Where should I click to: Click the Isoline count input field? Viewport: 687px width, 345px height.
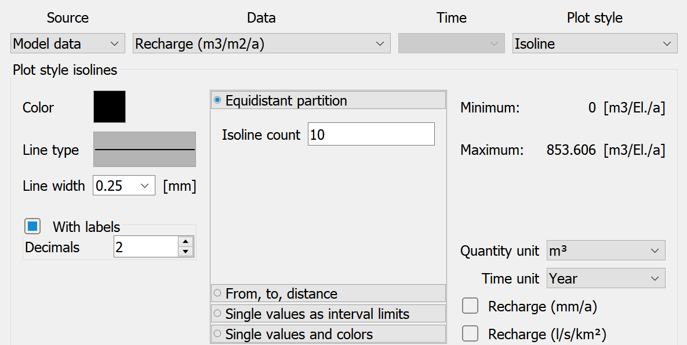[371, 134]
